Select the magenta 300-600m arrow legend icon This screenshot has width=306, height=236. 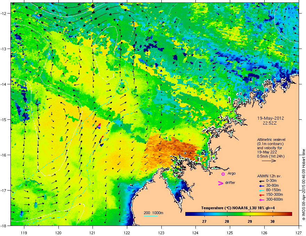[x=261, y=200]
